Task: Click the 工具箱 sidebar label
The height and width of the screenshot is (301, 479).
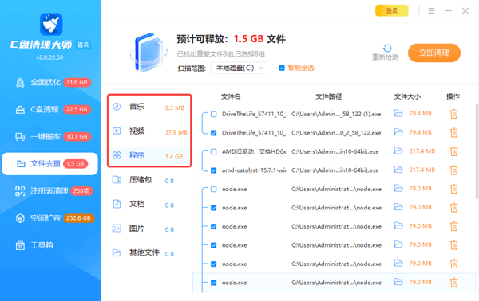Action: 42,245
